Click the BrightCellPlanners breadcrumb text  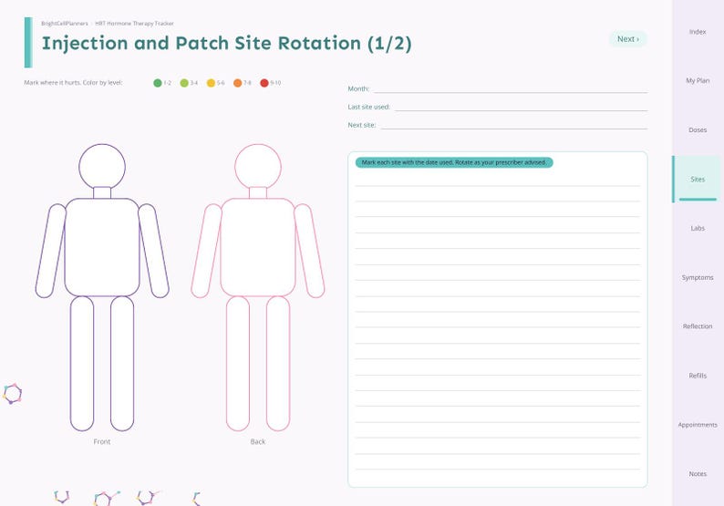coord(64,24)
